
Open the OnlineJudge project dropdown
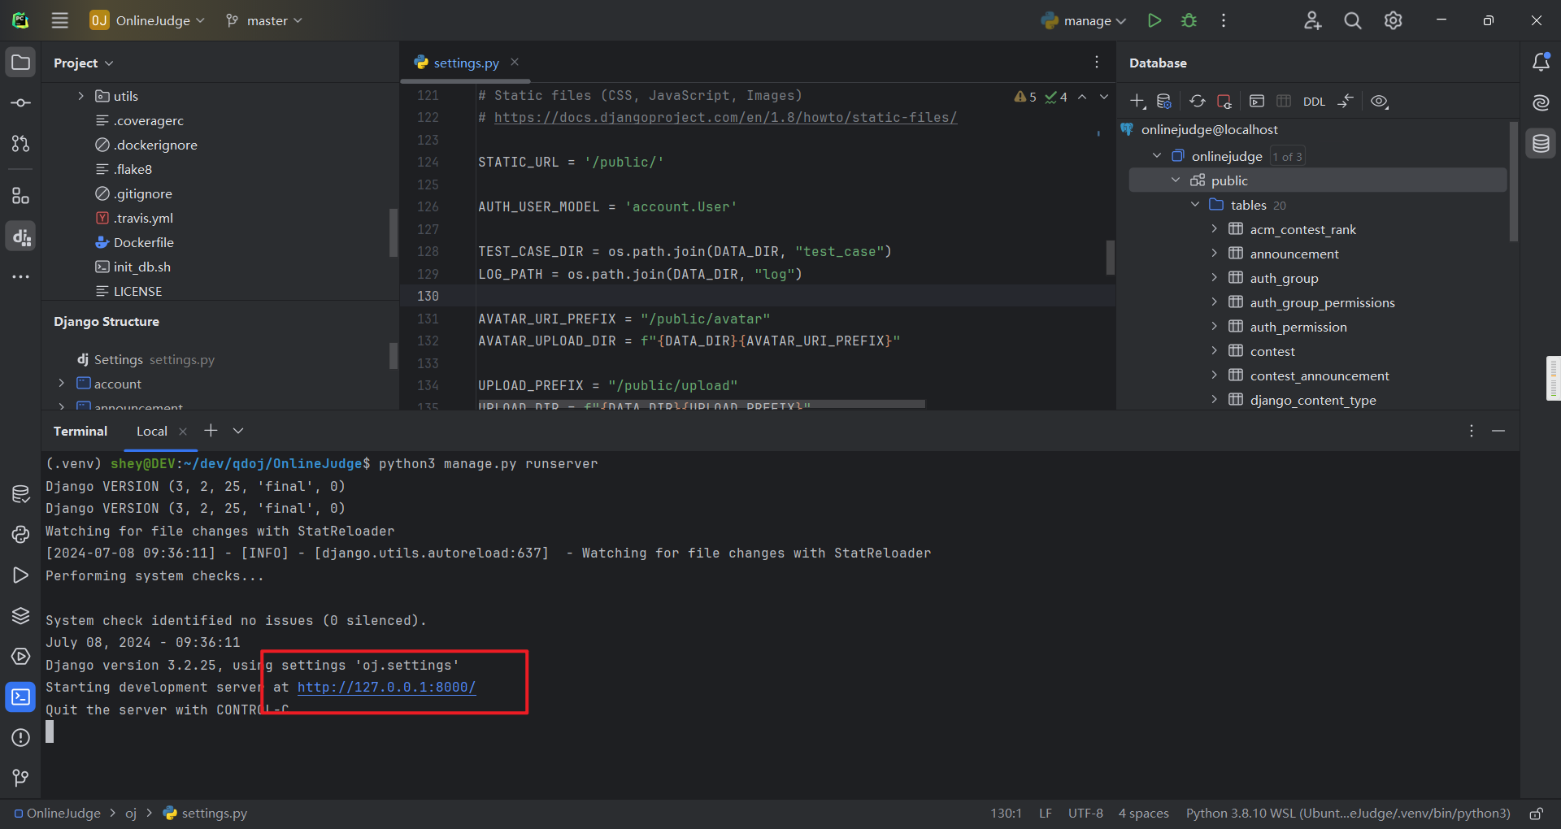tap(147, 20)
